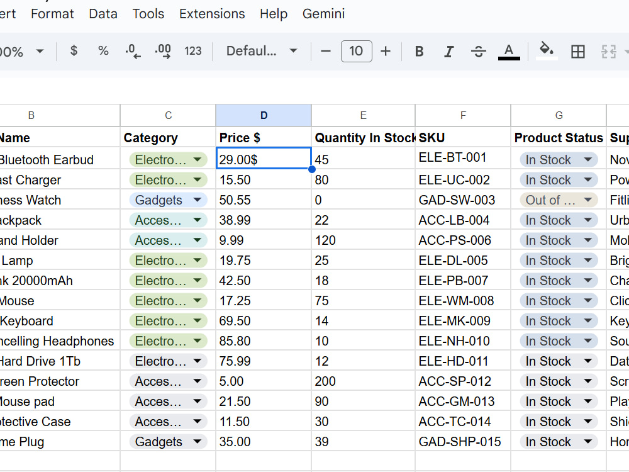Image resolution: width=629 pixels, height=472 pixels.
Task: Open the borders menu
Action: (x=577, y=51)
